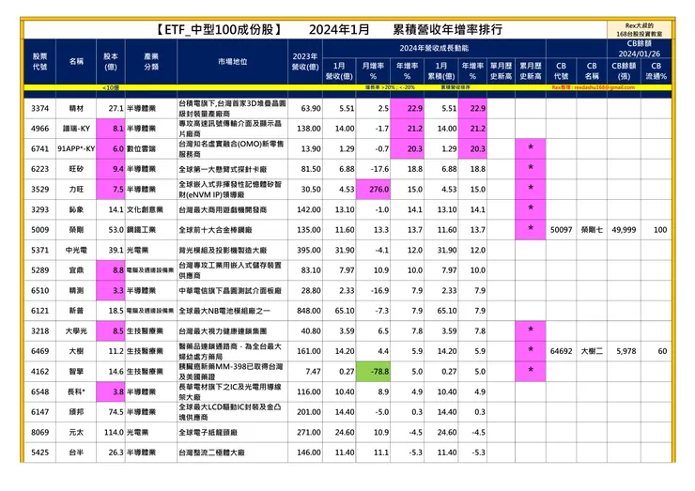Click the pink 股本 cell 8.1
Viewport: 695px width, 491px height.
(x=111, y=129)
